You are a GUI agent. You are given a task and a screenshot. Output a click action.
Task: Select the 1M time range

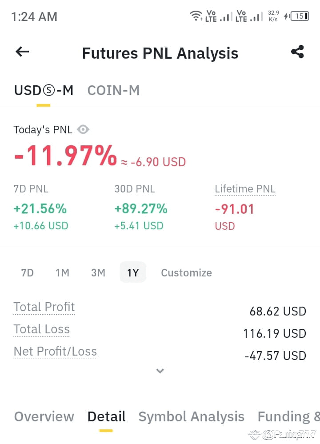tap(63, 273)
